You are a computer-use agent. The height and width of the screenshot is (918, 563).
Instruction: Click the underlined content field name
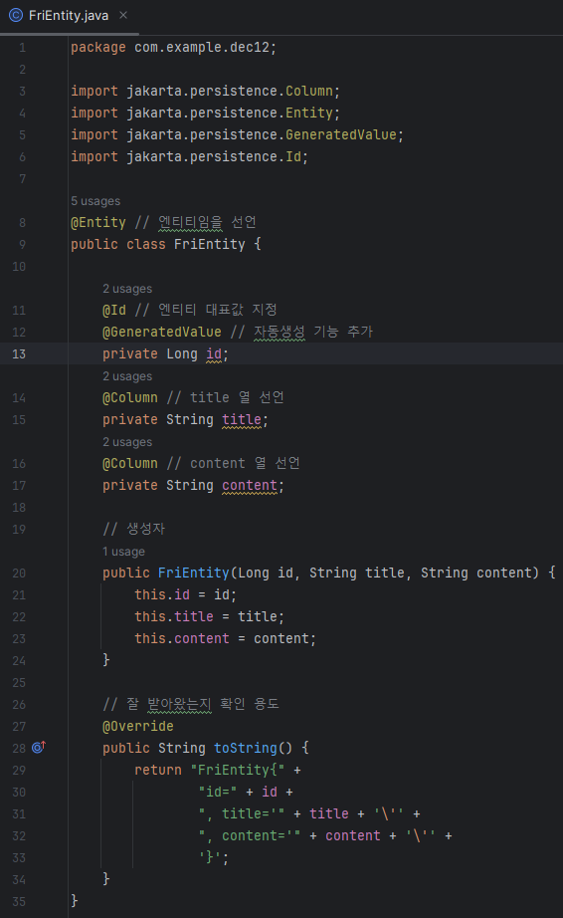(250, 485)
